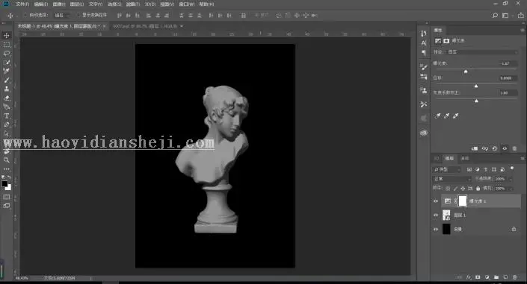Open the layer style fx menu
Image resolution: width=527 pixels, height=284 pixels.
point(469,277)
